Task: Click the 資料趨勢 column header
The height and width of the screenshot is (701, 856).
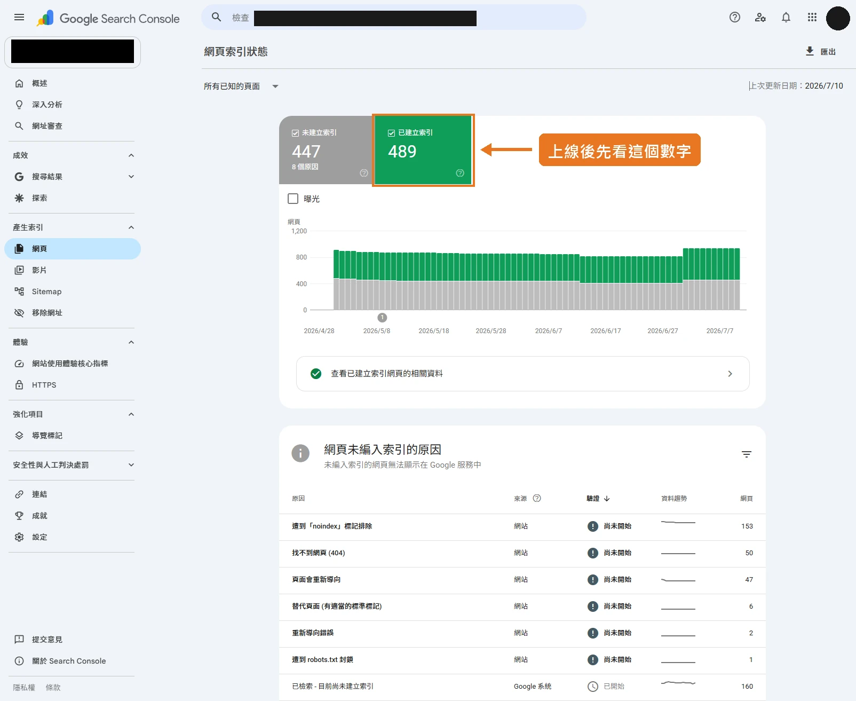Action: tap(674, 499)
